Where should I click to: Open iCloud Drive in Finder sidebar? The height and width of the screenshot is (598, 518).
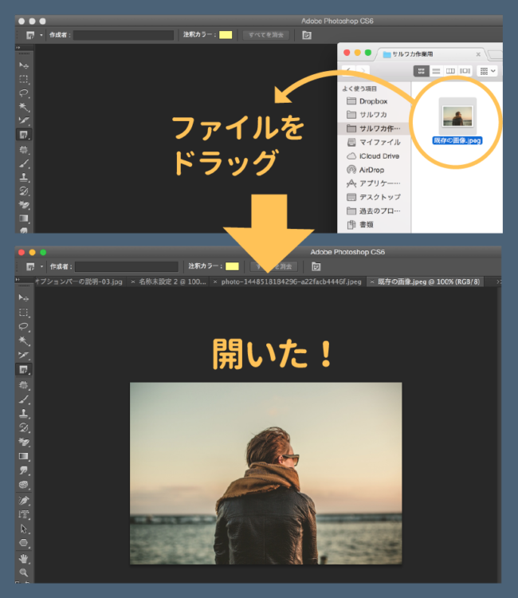click(379, 156)
